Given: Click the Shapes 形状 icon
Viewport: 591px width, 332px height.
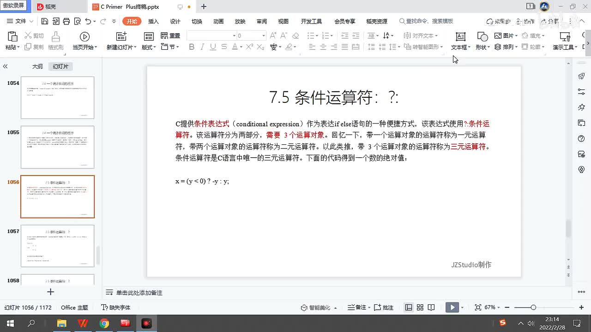Looking at the screenshot, I should (x=482, y=37).
